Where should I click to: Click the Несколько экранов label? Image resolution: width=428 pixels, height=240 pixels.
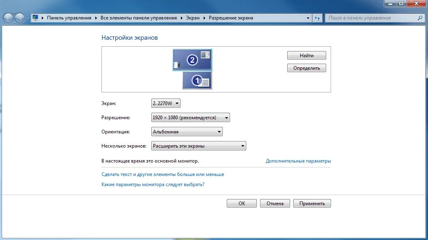click(x=124, y=146)
